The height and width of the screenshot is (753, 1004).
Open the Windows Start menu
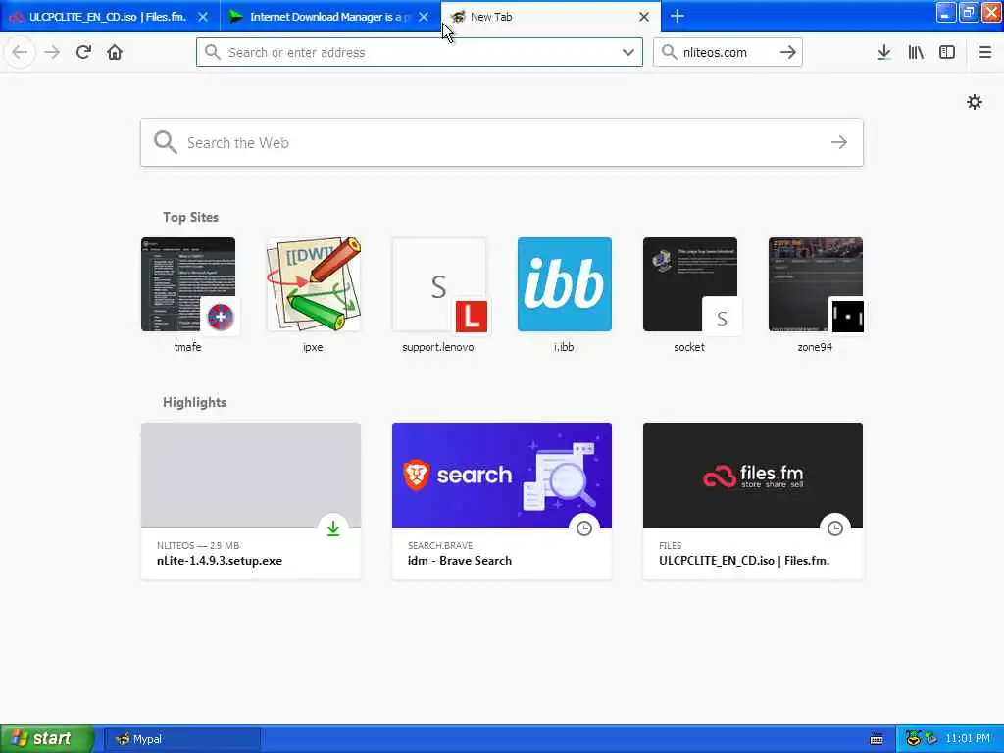[47, 739]
